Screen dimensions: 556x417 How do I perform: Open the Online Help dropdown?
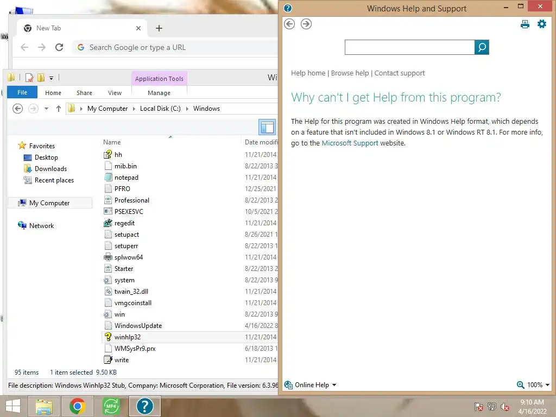pyautogui.click(x=310, y=385)
